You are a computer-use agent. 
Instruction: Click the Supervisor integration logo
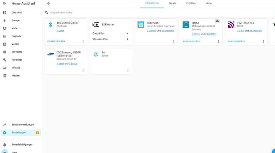(x=141, y=25)
